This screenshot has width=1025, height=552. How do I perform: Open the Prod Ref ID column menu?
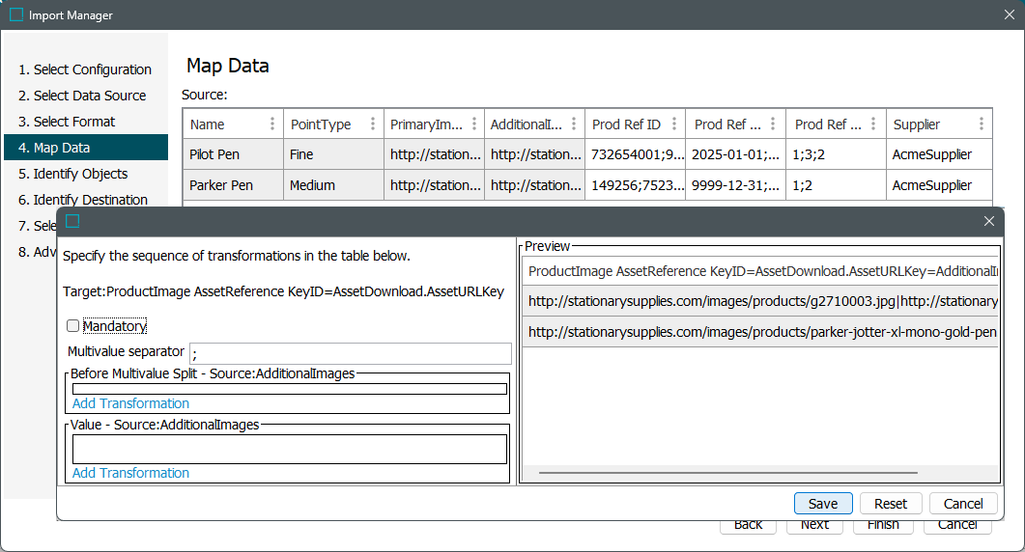coord(673,124)
